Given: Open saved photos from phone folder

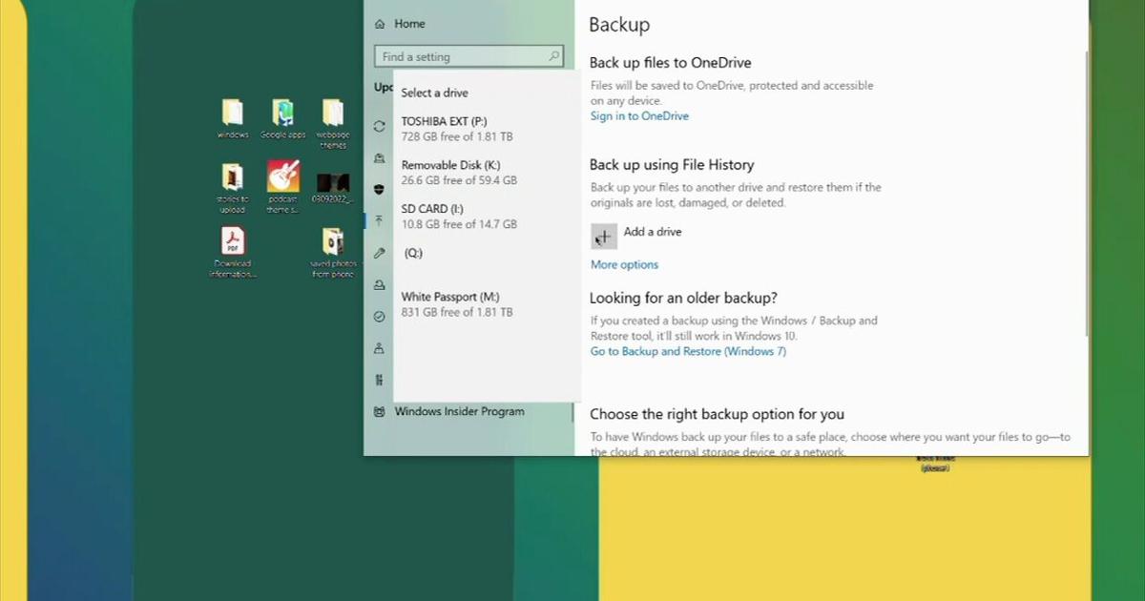Looking at the screenshot, I should [332, 253].
